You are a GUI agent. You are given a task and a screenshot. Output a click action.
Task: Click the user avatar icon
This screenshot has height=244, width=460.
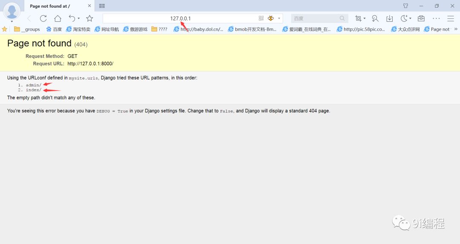click(12, 11)
